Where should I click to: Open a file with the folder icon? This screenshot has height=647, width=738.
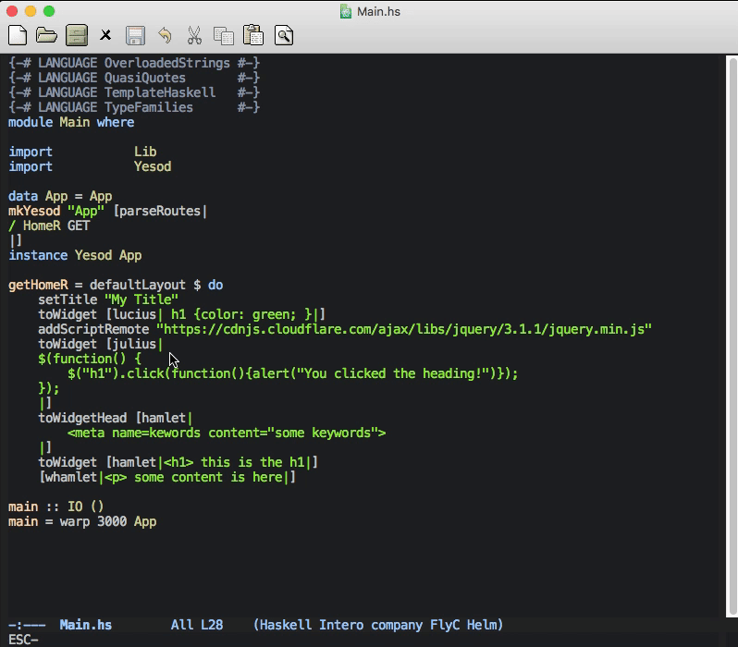(46, 36)
